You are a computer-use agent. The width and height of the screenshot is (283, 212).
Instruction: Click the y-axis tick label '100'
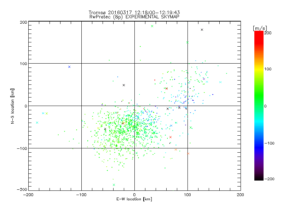(23, 64)
